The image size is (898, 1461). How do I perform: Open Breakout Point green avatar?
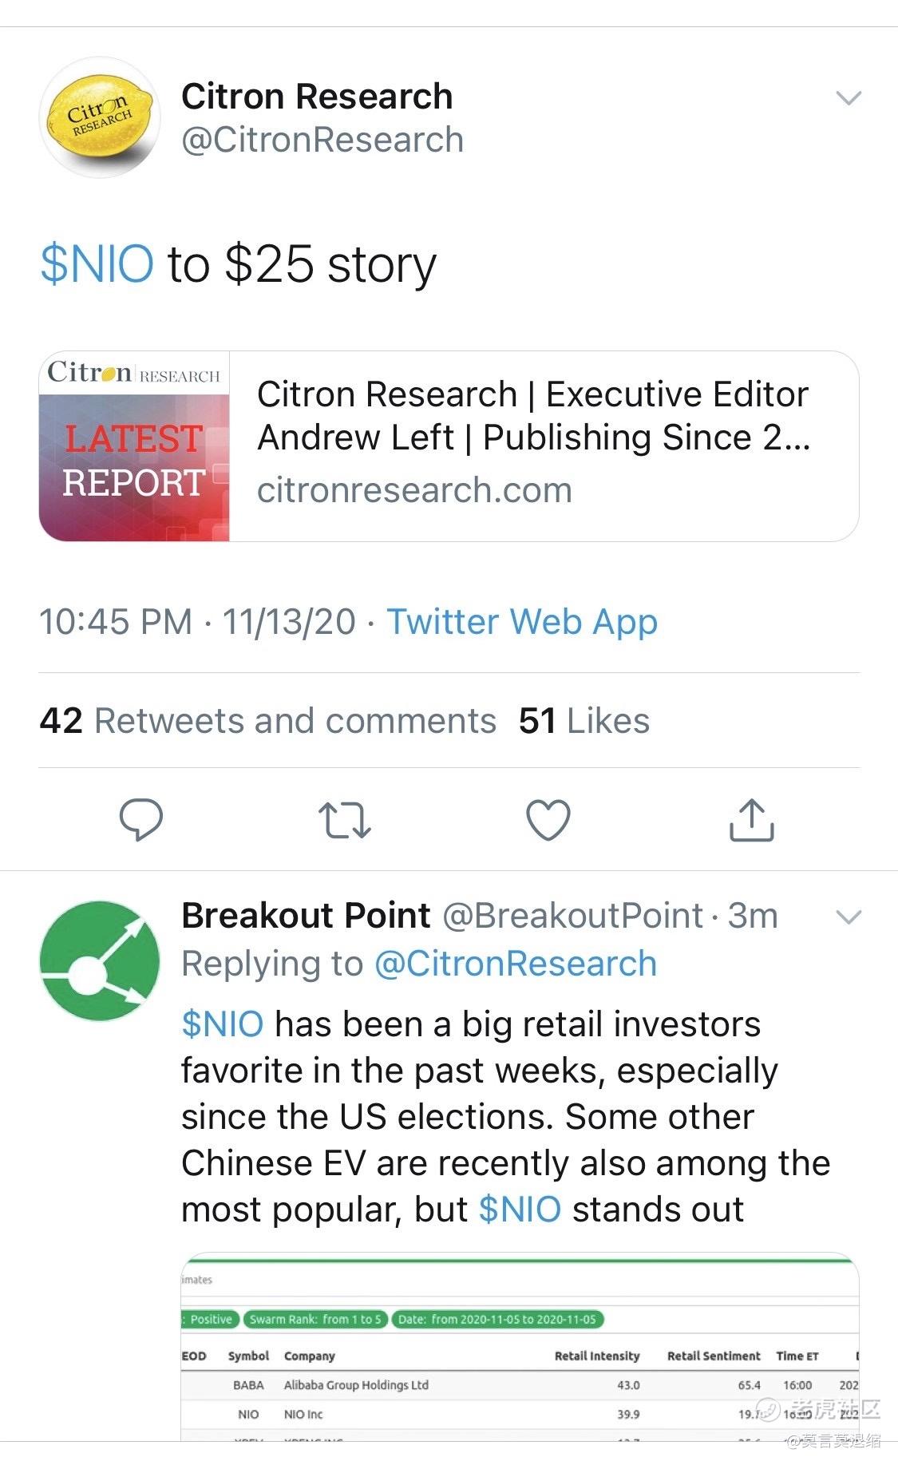100,960
